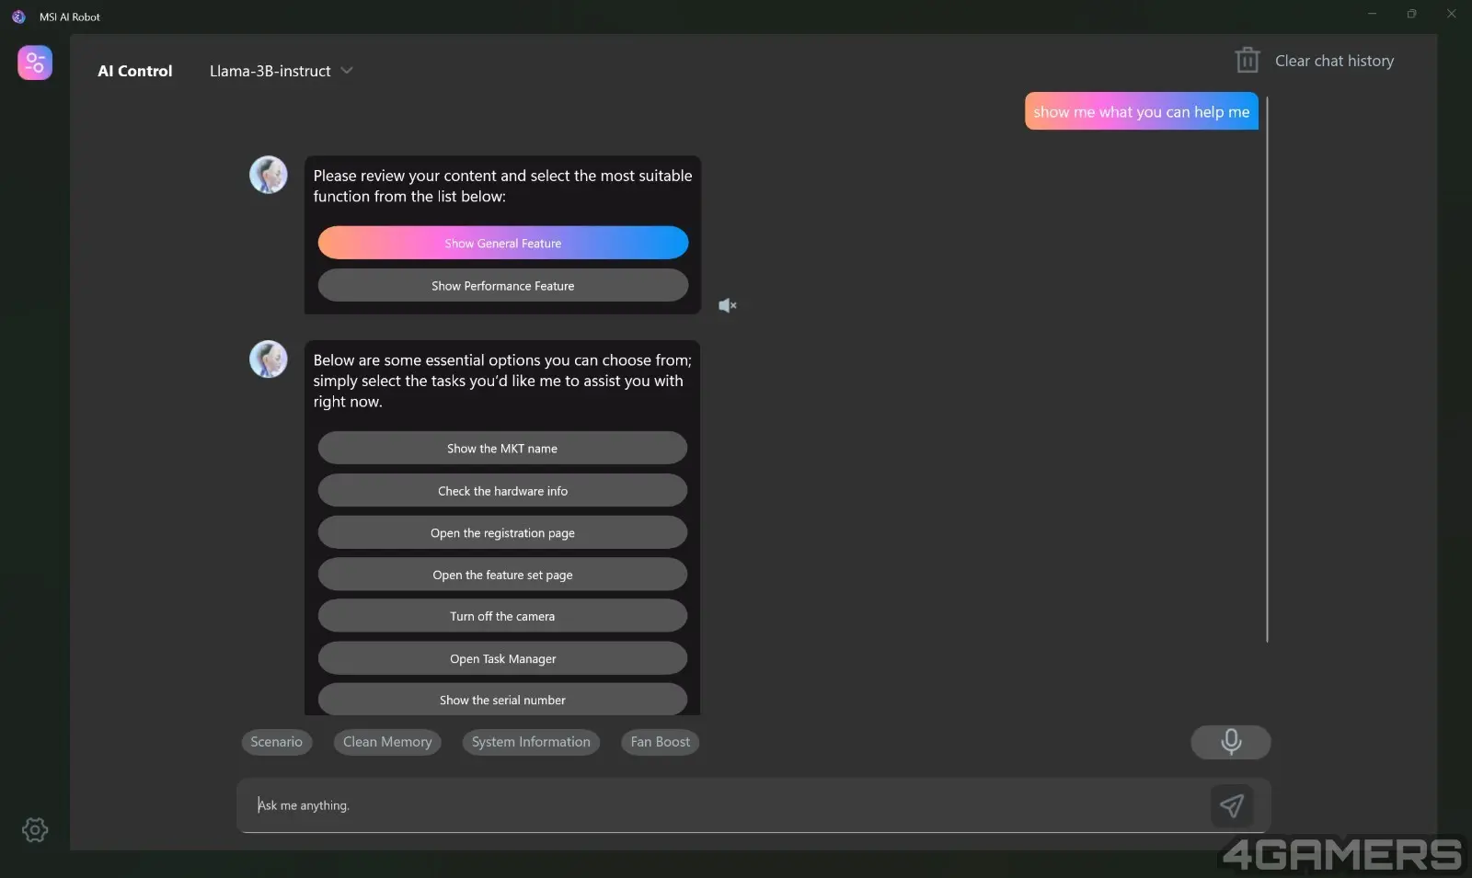Select the AI Control tab

(x=135, y=71)
